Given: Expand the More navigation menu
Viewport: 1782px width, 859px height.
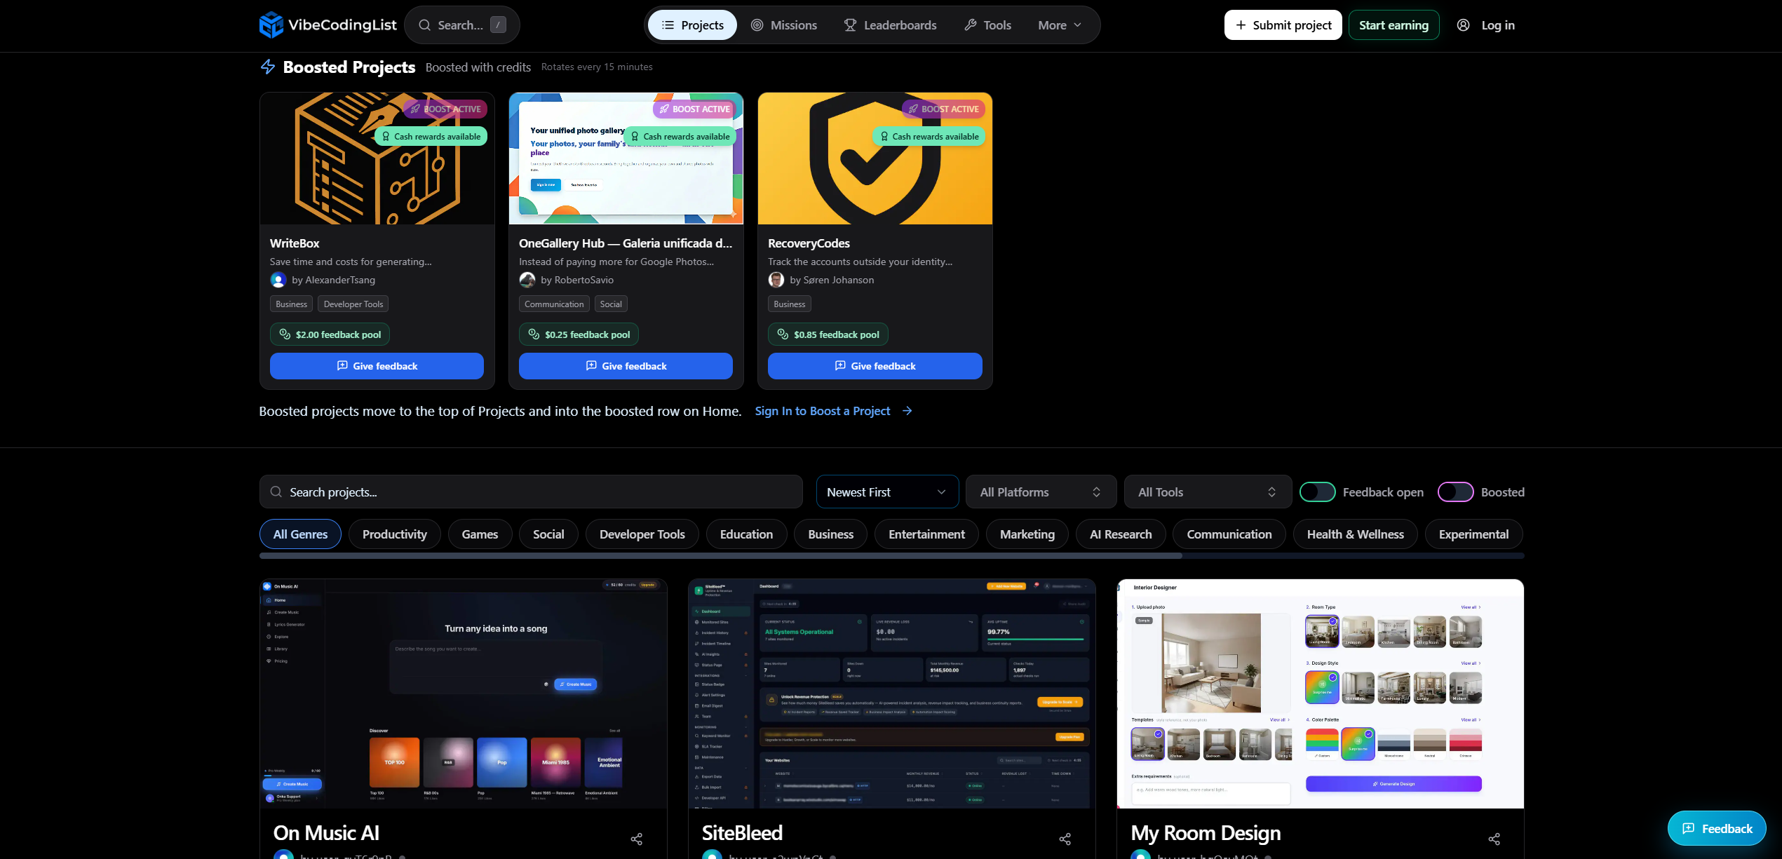Looking at the screenshot, I should tap(1060, 25).
